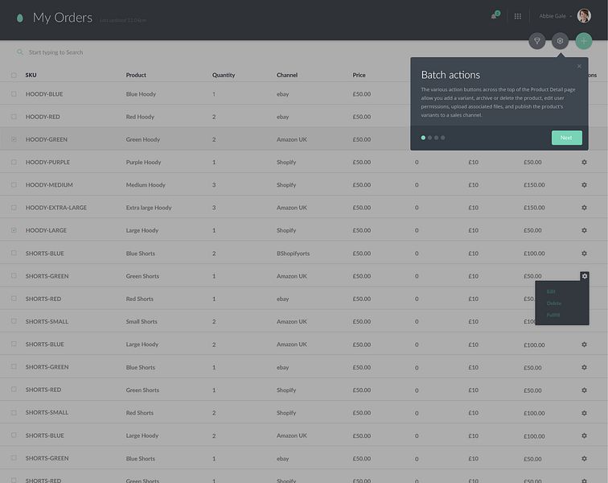Jump to the second tour step dot

pos(429,138)
